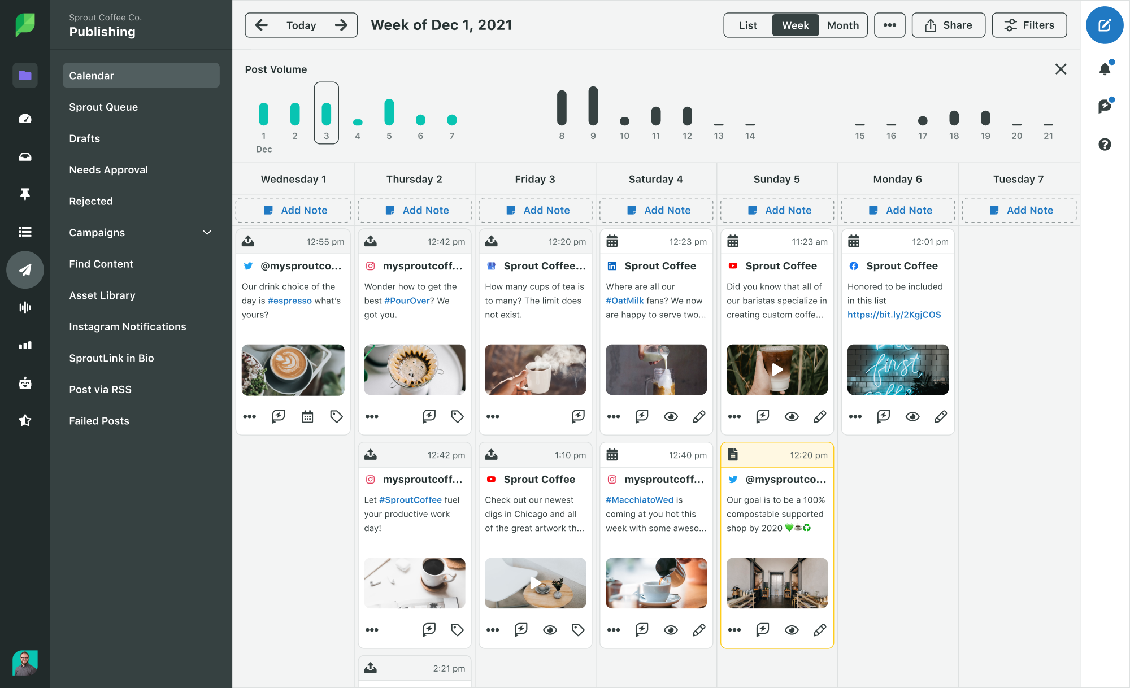This screenshot has height=688, width=1130.
Task: Click the three-dot overflow menu on Wednesday post
Action: point(249,417)
